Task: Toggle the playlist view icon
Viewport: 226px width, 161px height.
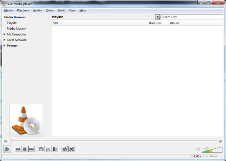Action: tap(48, 149)
